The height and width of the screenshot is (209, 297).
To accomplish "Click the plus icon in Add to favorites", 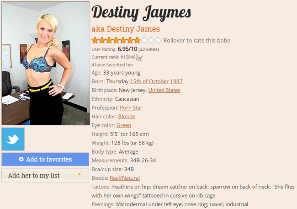I will pyautogui.click(x=21, y=159).
